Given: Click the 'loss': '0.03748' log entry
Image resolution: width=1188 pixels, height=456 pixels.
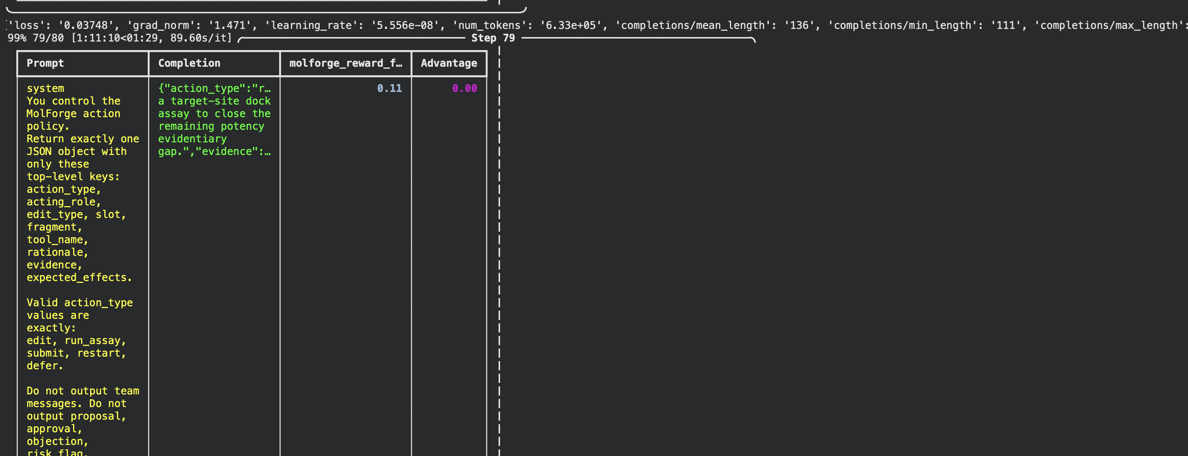Looking at the screenshot, I should [x=61, y=25].
